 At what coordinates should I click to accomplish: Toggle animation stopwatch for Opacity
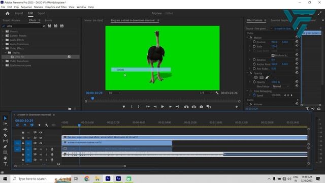click(x=254, y=82)
